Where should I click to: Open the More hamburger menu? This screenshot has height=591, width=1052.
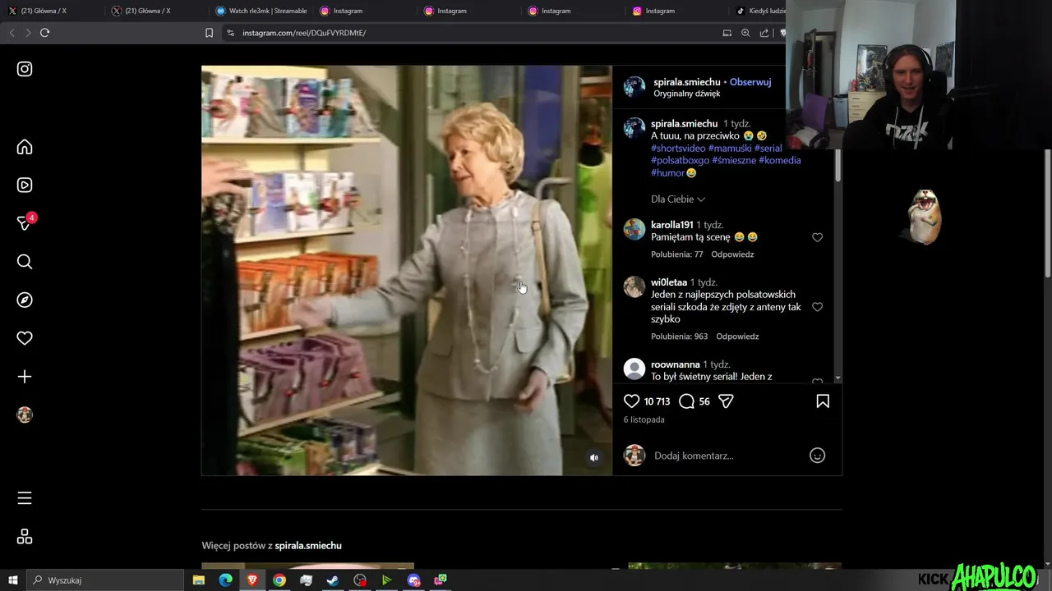[25, 498]
